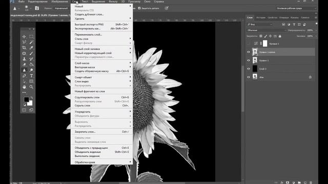
Task: Select the Move tool
Action: (x=24, y=37)
